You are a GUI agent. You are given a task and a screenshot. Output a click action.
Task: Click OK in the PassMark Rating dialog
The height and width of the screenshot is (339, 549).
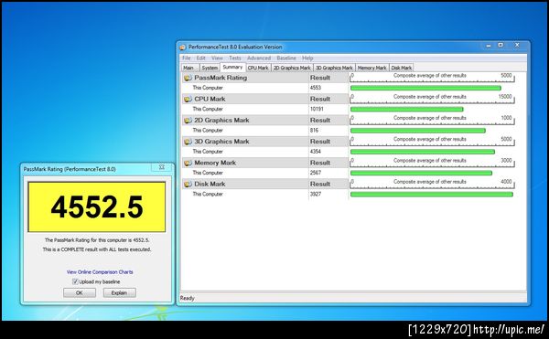[x=80, y=293]
